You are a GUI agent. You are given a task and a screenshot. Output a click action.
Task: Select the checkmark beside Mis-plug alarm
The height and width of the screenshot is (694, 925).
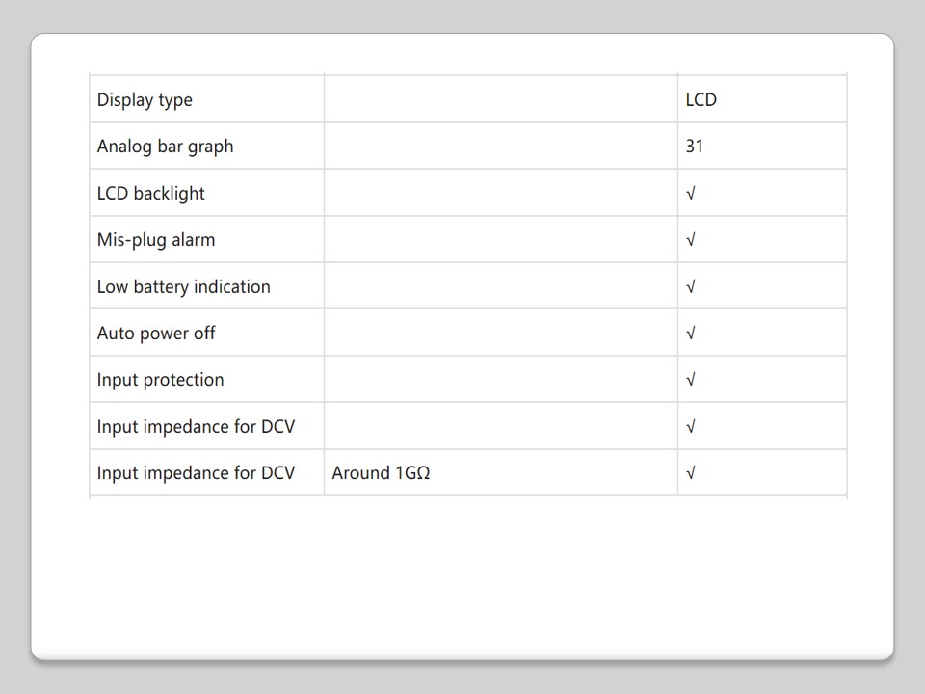click(691, 240)
